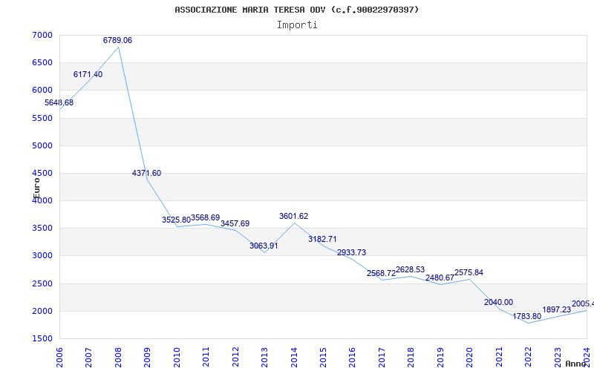Click the data label 2628.53
This screenshot has width=594, height=371.
click(x=411, y=269)
